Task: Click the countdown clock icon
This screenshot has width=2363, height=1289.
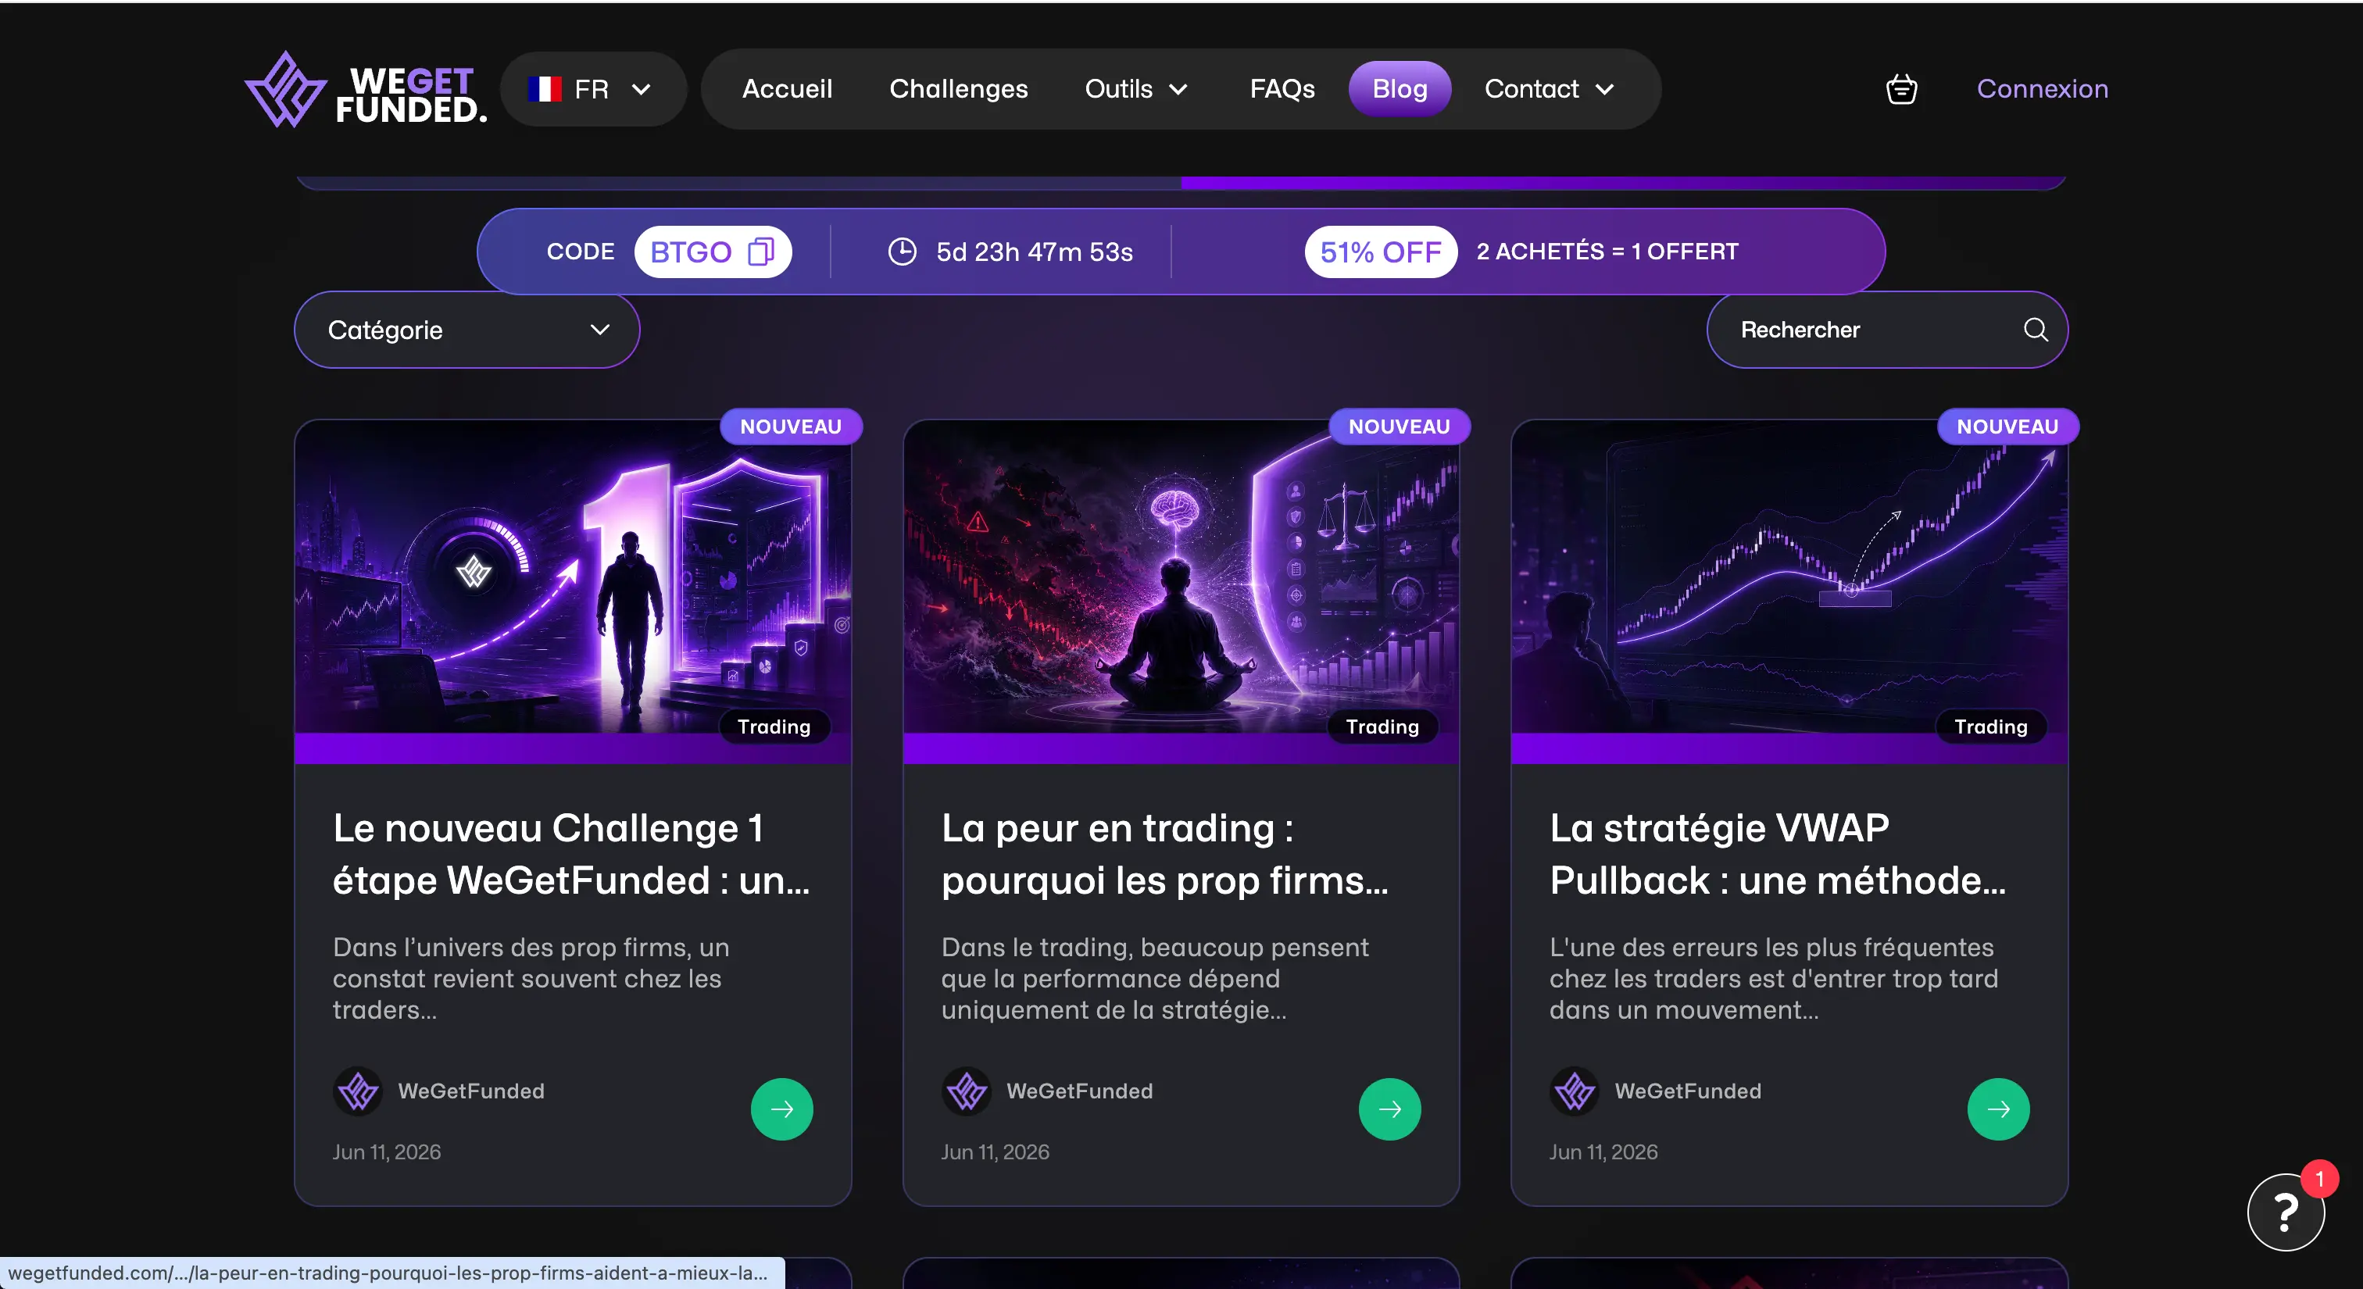Action: [x=903, y=252]
